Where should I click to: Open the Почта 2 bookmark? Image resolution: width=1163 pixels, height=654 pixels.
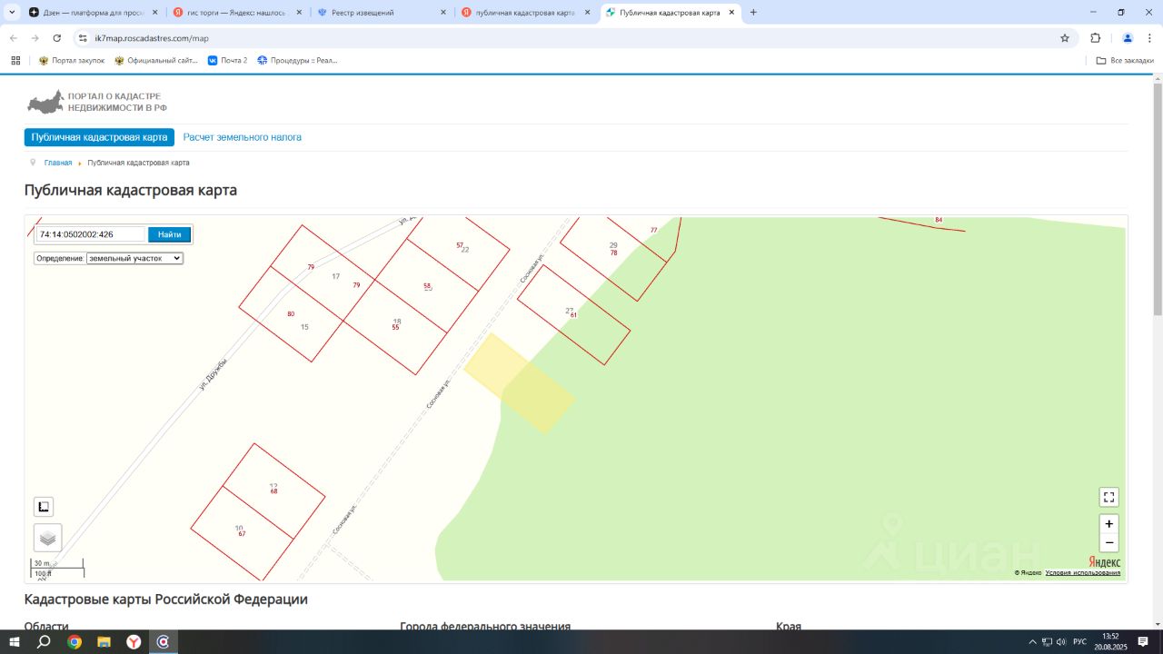(227, 61)
